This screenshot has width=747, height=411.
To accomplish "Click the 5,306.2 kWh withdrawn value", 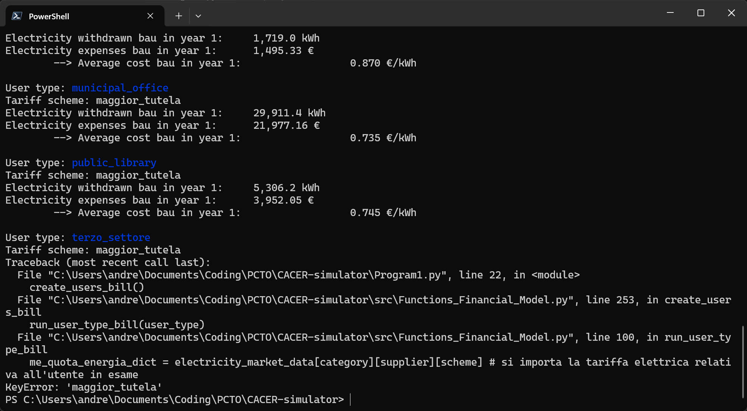I will [286, 188].
